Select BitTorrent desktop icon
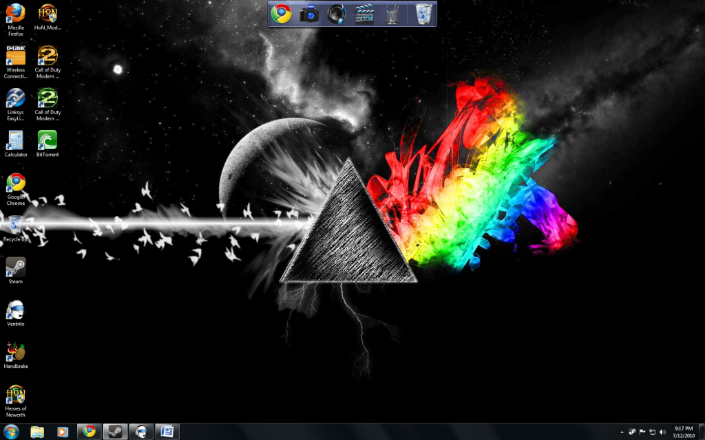The width and height of the screenshot is (705, 440). click(48, 144)
